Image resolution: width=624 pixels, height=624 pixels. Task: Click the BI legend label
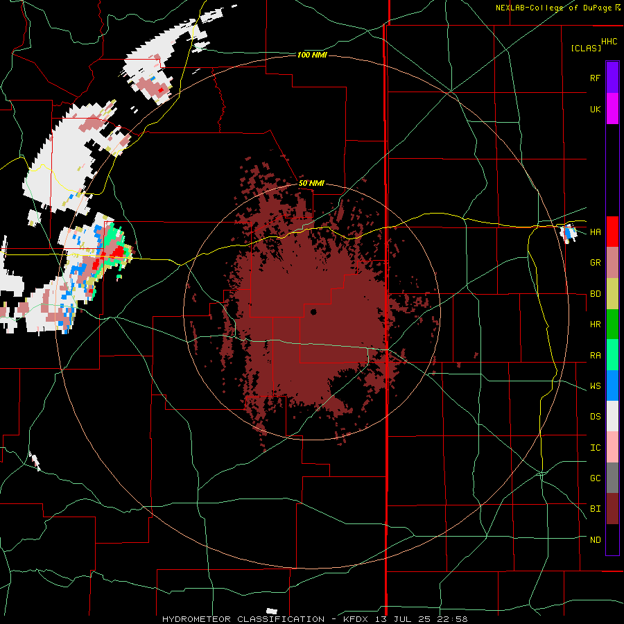click(595, 509)
